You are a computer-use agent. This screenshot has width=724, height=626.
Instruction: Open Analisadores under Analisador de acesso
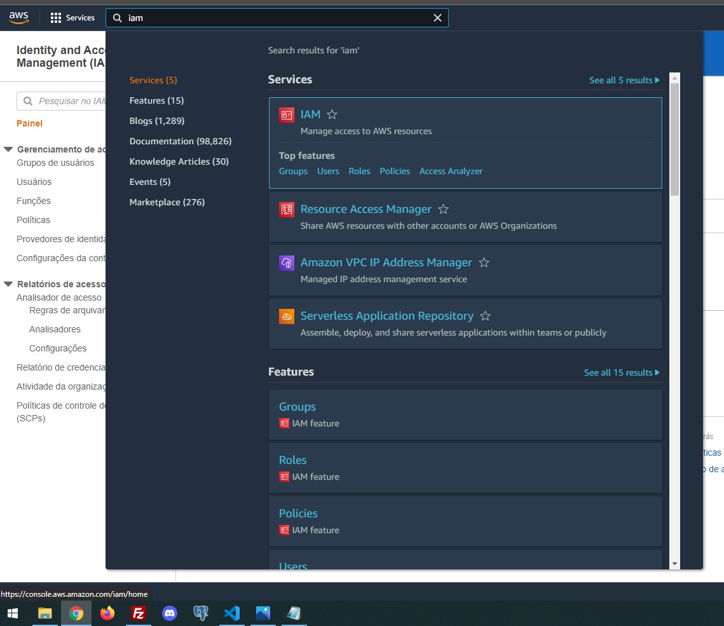point(55,329)
